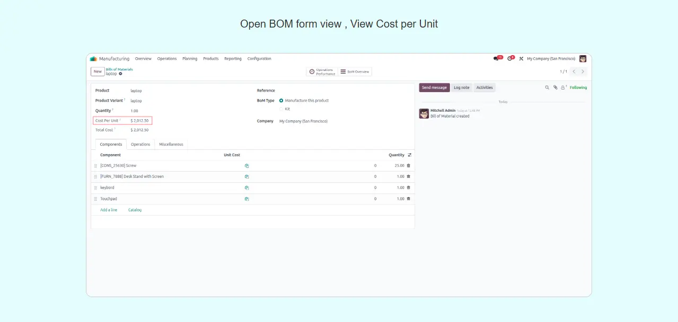Switch to the Miscellaneous tab

pos(171,145)
